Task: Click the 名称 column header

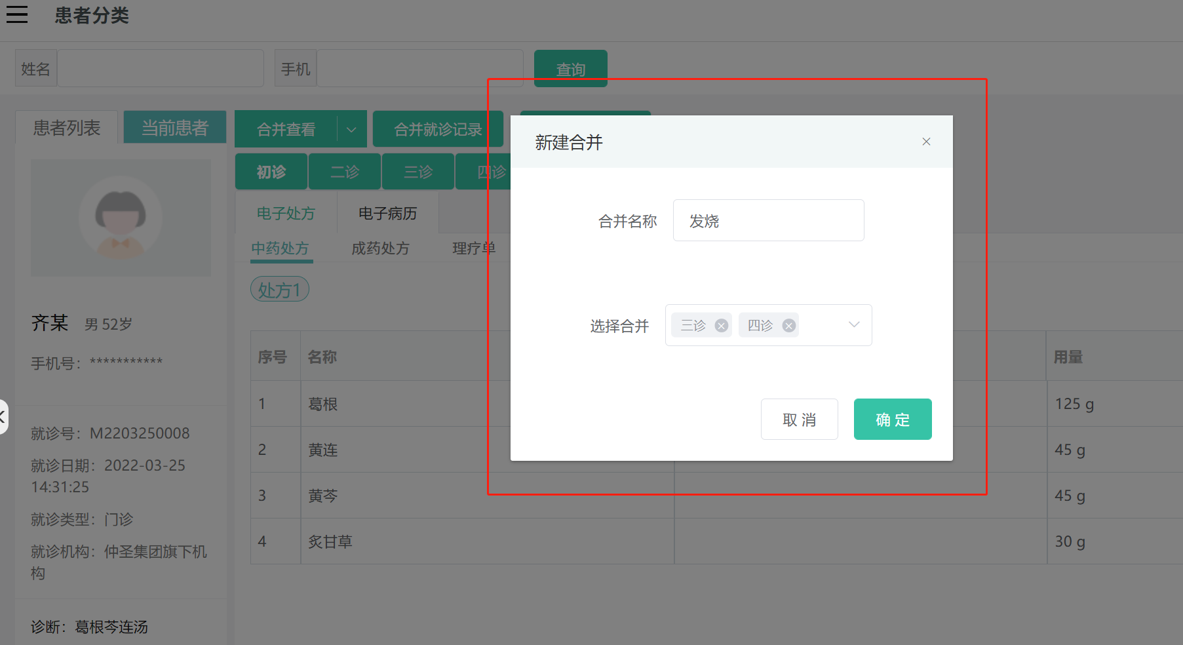Action: coord(322,357)
